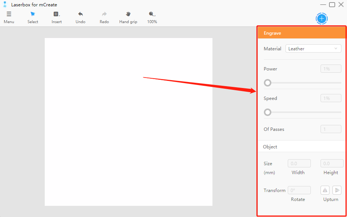Minimize the Laserbox window
This screenshot has height=217, width=347.
pos(323,4)
